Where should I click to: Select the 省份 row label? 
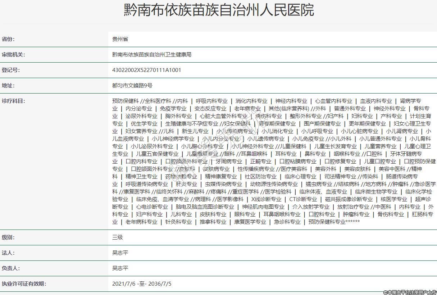9,39
